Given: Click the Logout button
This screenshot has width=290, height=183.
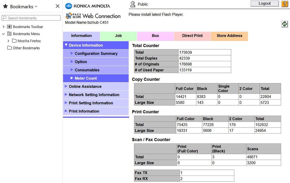Looking at the screenshot, I should tap(264, 3).
